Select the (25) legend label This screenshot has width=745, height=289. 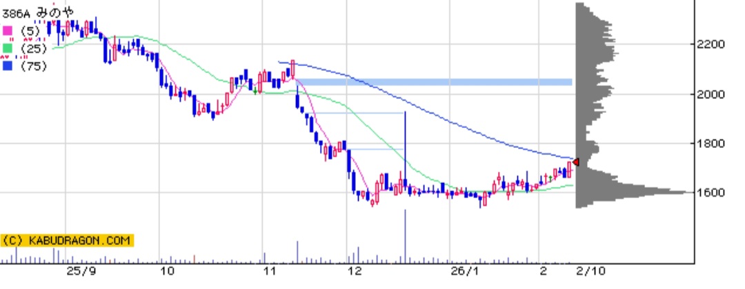click(33, 48)
